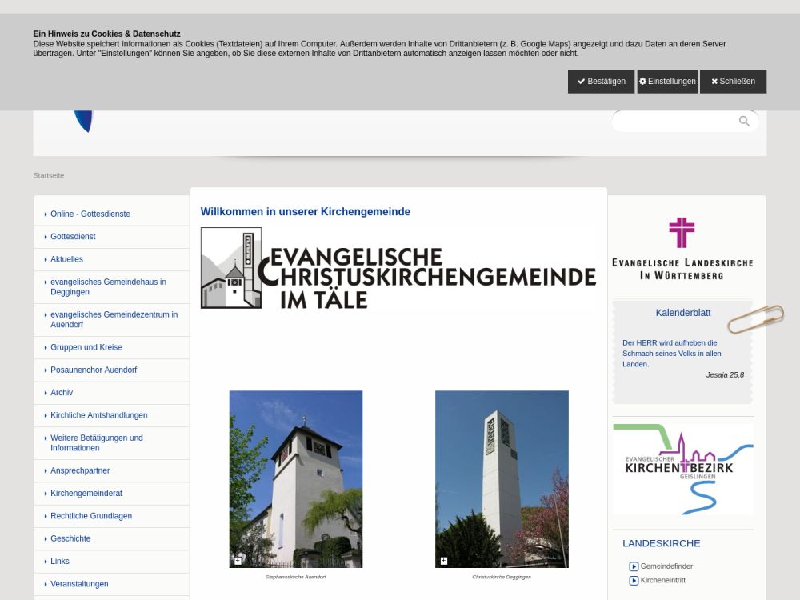Viewport: 800px width, 600px height.
Task: Click the Christuskirchengemeinde im Täle banner logo
Action: point(398,268)
